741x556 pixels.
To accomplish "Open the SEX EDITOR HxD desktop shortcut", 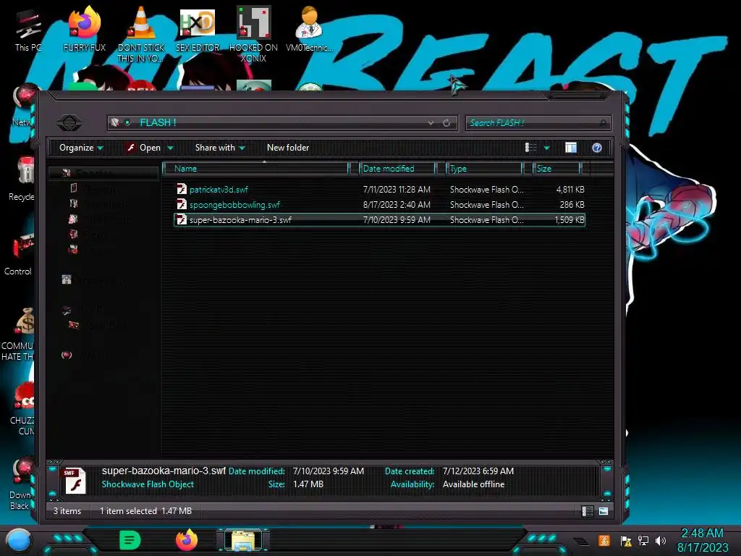I will [198, 29].
